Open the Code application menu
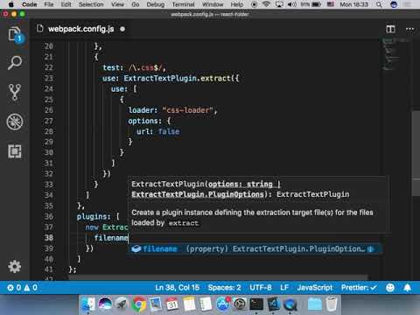This screenshot has width=420, height=315. tap(30, 4)
